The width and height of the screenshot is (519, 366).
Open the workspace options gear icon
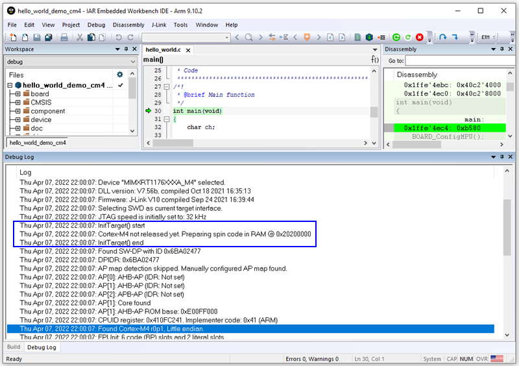[x=120, y=75]
